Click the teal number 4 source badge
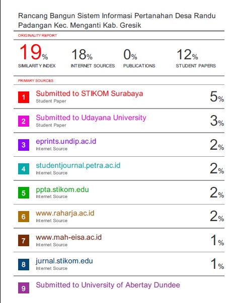This screenshot has width=236, height=303. pos(24,169)
